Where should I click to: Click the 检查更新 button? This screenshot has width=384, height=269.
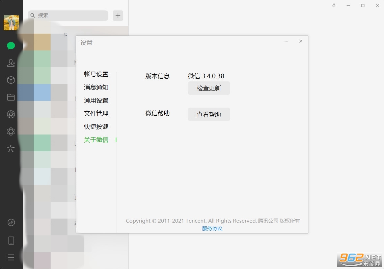(209, 88)
